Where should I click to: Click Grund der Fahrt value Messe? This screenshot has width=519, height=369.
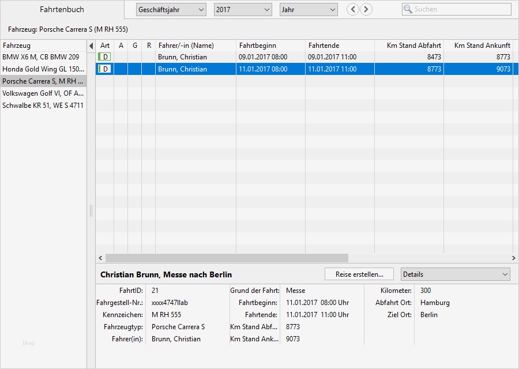(x=296, y=291)
